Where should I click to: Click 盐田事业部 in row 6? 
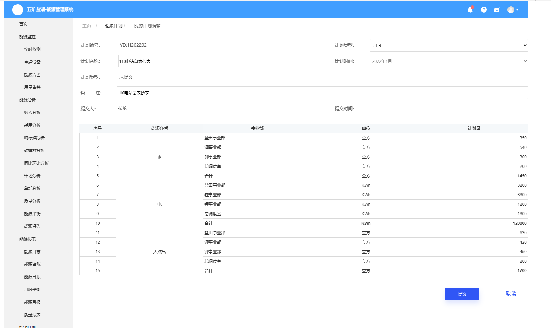pos(215,185)
